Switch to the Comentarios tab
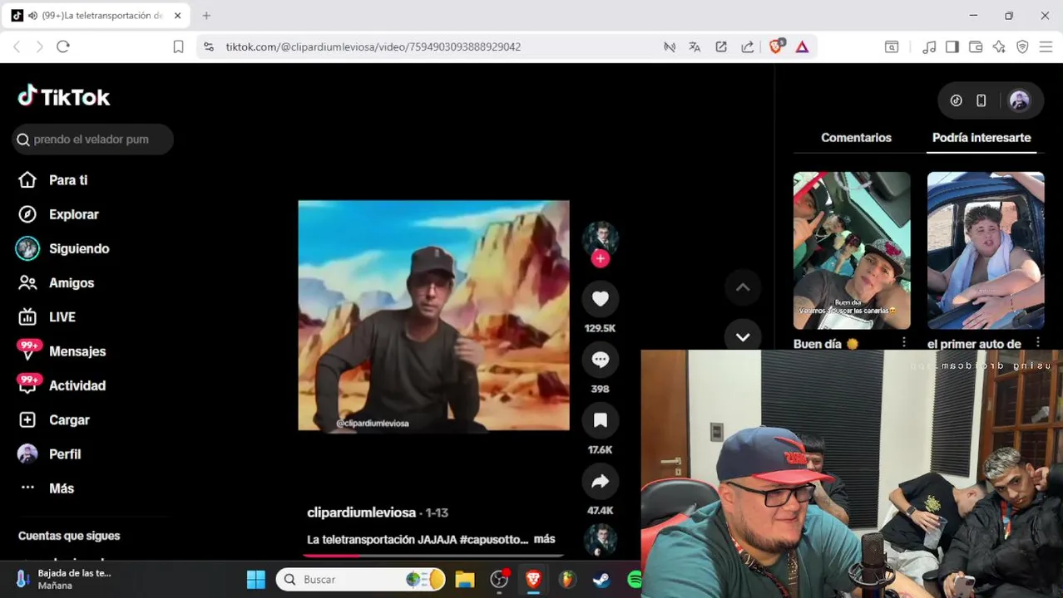Screen dimensions: 1063x598 (856, 138)
